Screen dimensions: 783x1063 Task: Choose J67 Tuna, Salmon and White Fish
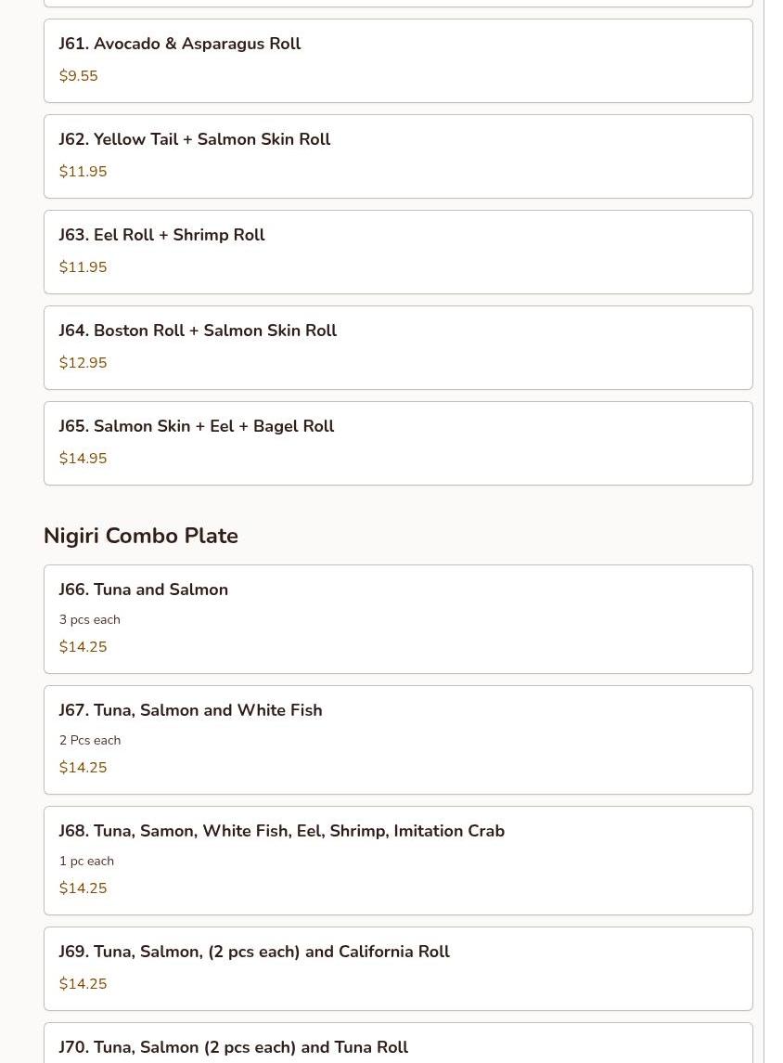tap(191, 711)
